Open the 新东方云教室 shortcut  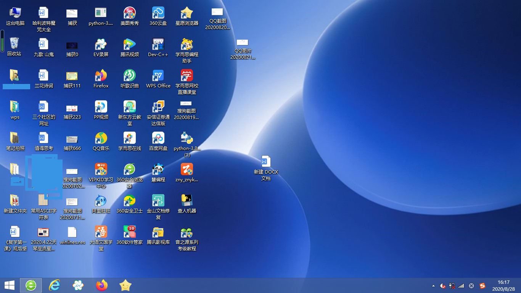coord(130,113)
